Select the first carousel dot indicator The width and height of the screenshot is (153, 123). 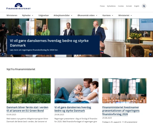(75, 55)
